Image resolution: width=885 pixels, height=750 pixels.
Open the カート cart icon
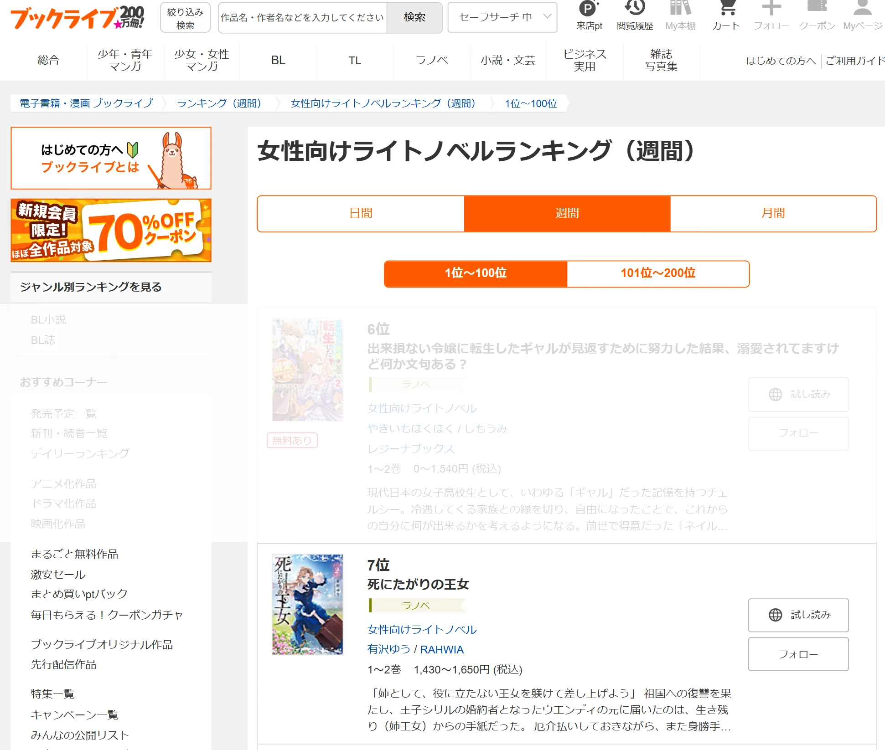pyautogui.click(x=726, y=16)
